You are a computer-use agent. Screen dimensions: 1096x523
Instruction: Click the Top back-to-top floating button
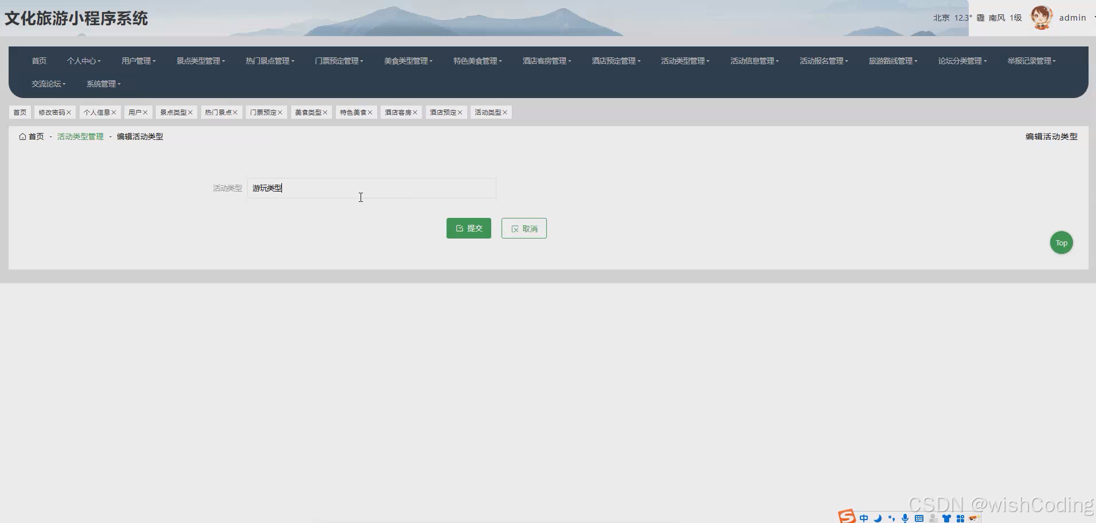tap(1061, 242)
